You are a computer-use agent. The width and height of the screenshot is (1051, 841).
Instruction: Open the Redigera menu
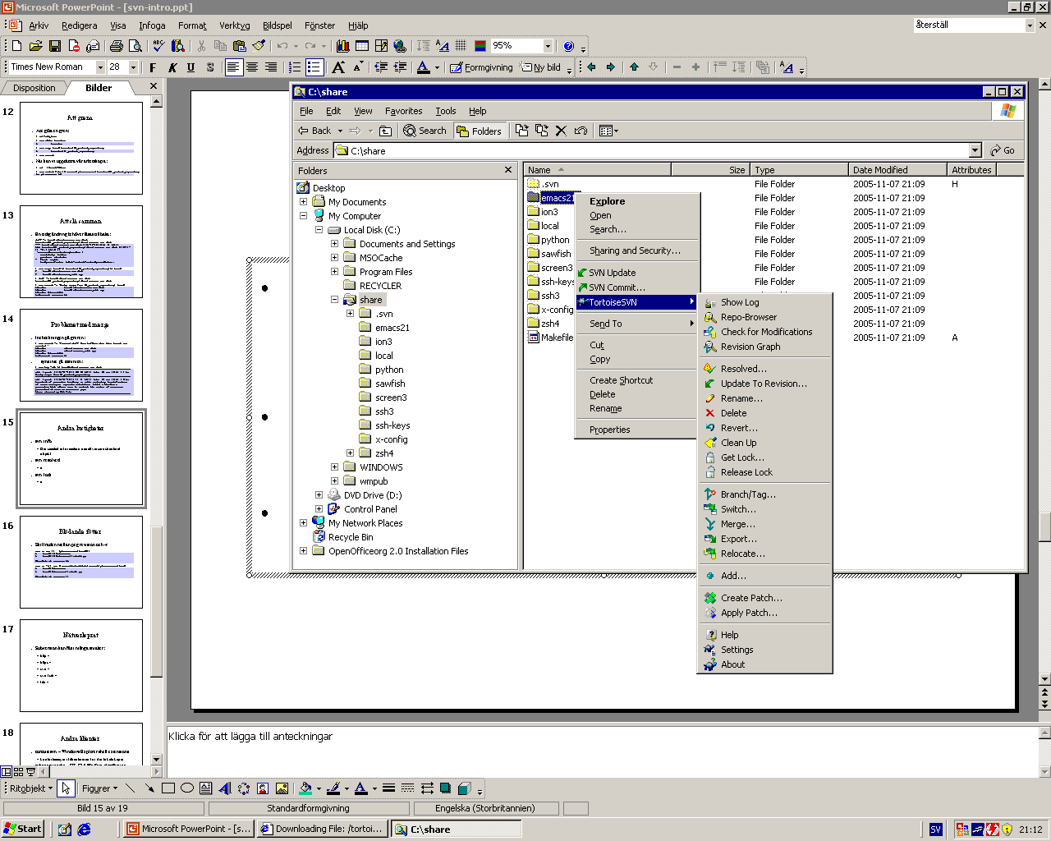79,25
